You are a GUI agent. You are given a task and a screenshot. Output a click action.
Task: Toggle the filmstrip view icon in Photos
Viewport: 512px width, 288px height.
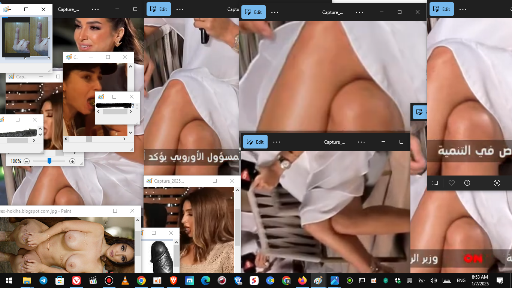click(x=435, y=183)
